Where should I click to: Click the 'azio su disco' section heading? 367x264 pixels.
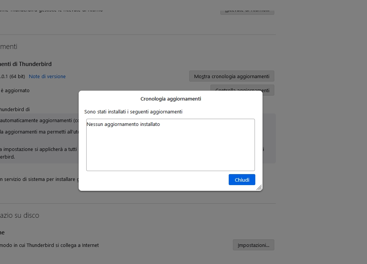click(19, 215)
